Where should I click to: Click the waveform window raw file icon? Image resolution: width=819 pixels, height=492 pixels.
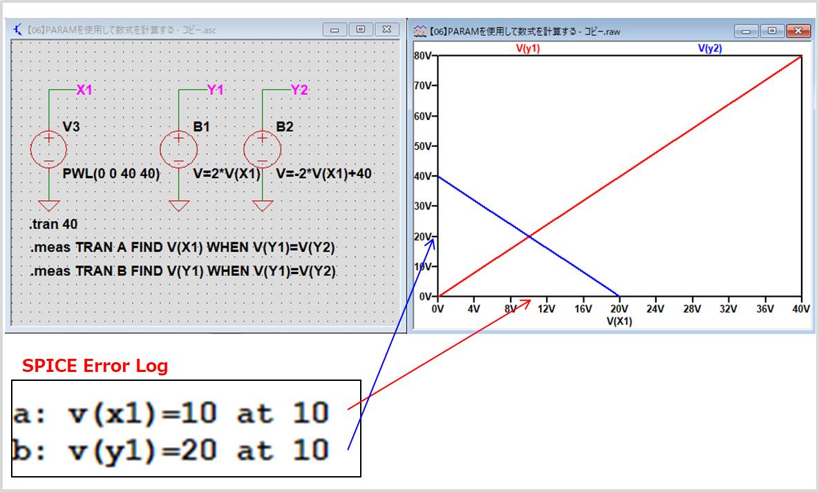point(420,30)
